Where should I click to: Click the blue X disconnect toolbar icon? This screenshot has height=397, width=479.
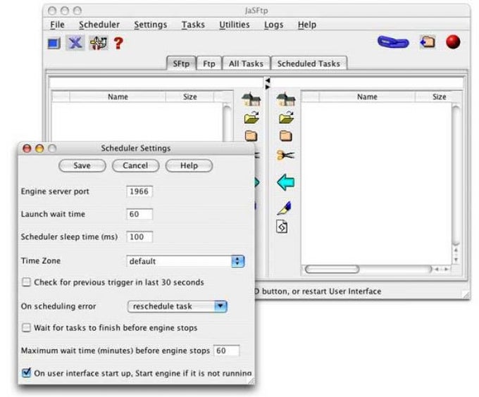[75, 43]
